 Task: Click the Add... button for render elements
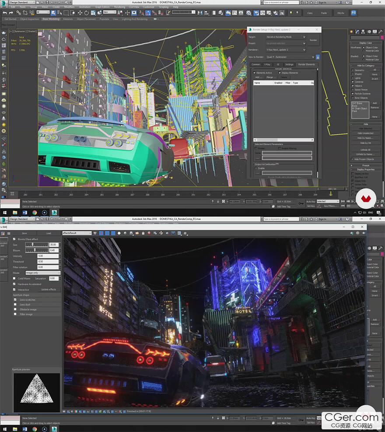(x=259, y=77)
